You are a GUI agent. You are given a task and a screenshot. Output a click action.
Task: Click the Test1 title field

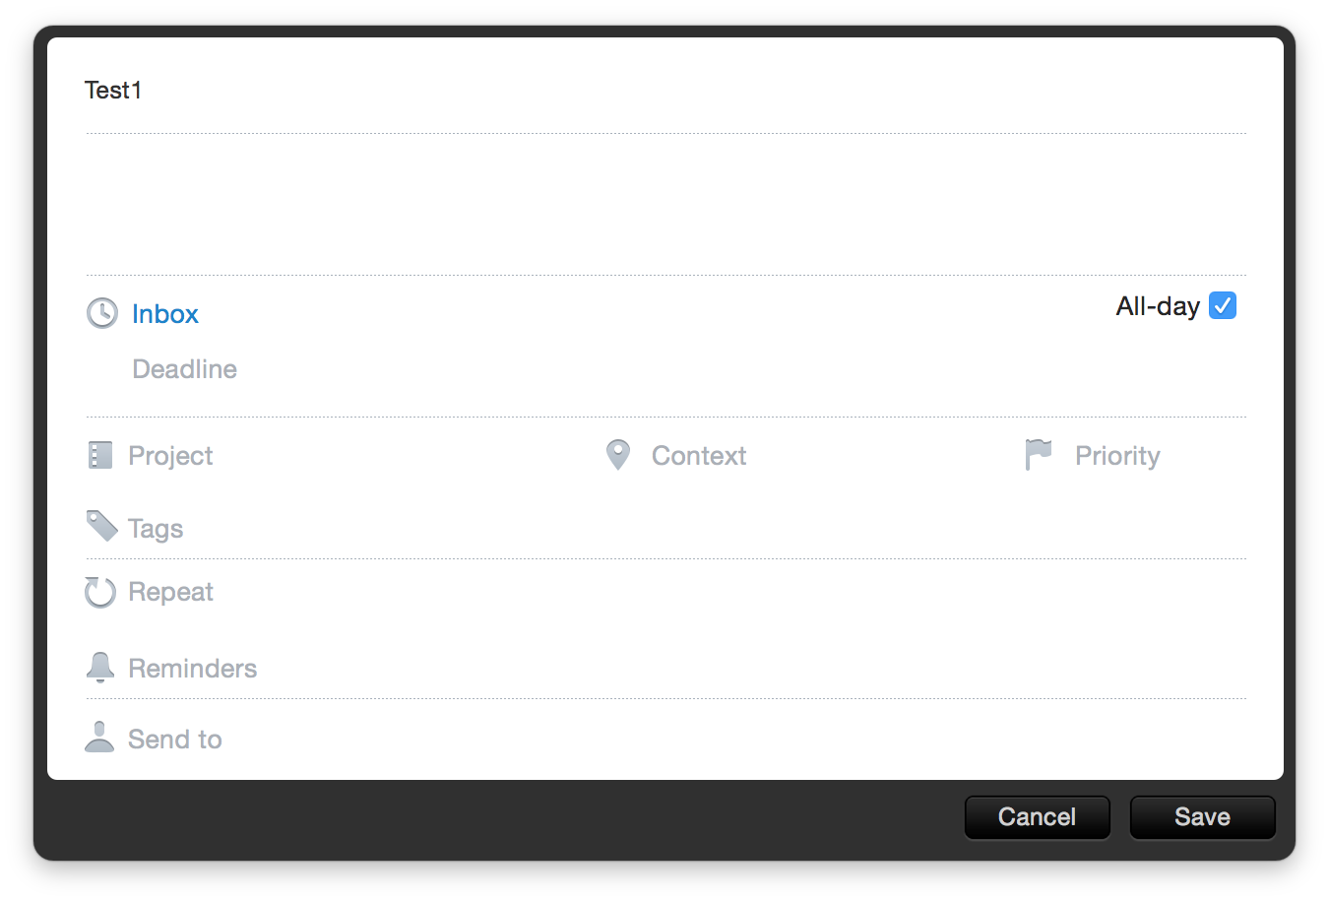tap(665, 91)
